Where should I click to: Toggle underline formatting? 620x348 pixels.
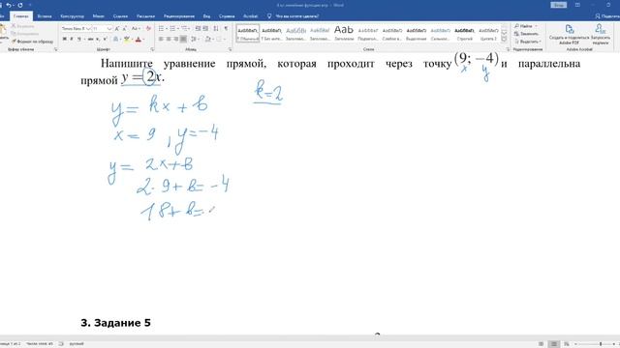pos(79,39)
